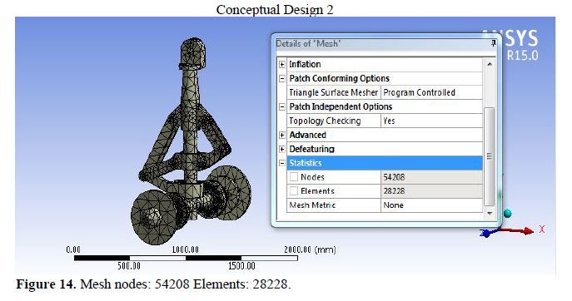Open the Mesh Metric value None
The height and width of the screenshot is (301, 572).
431,205
